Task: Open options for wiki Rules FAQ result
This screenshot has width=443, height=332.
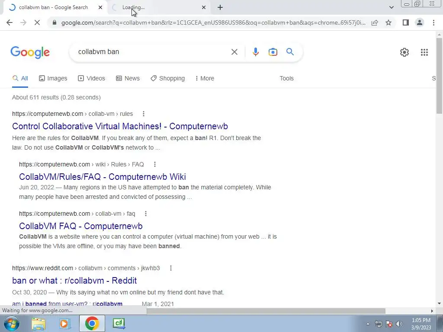Action: pyautogui.click(x=154, y=164)
